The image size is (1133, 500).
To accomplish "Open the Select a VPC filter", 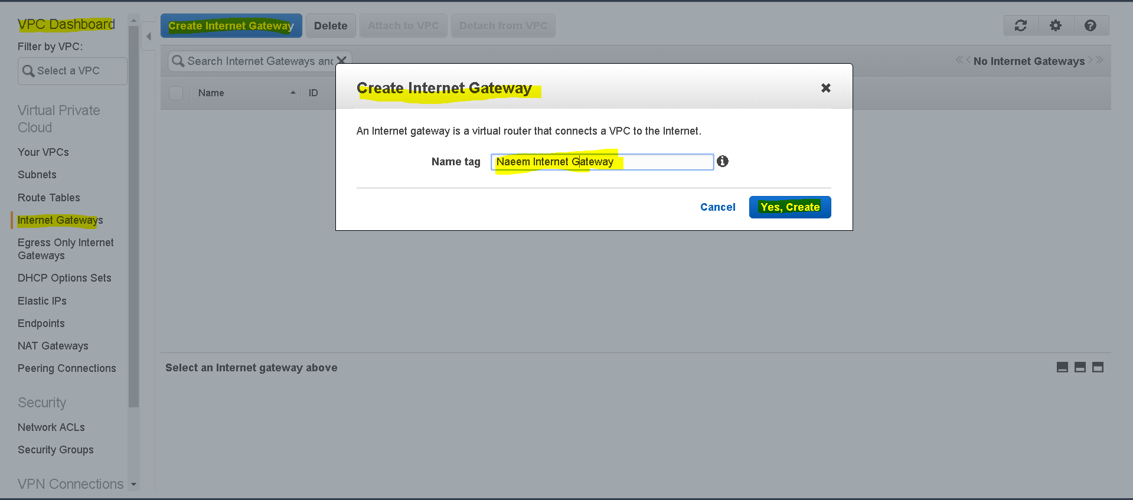I will (72, 71).
